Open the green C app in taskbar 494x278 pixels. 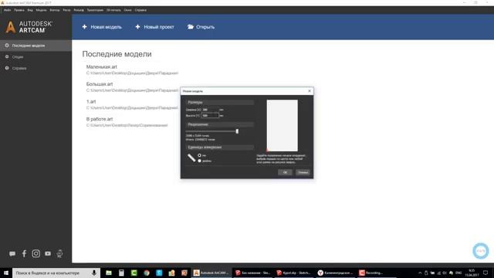[134, 273]
